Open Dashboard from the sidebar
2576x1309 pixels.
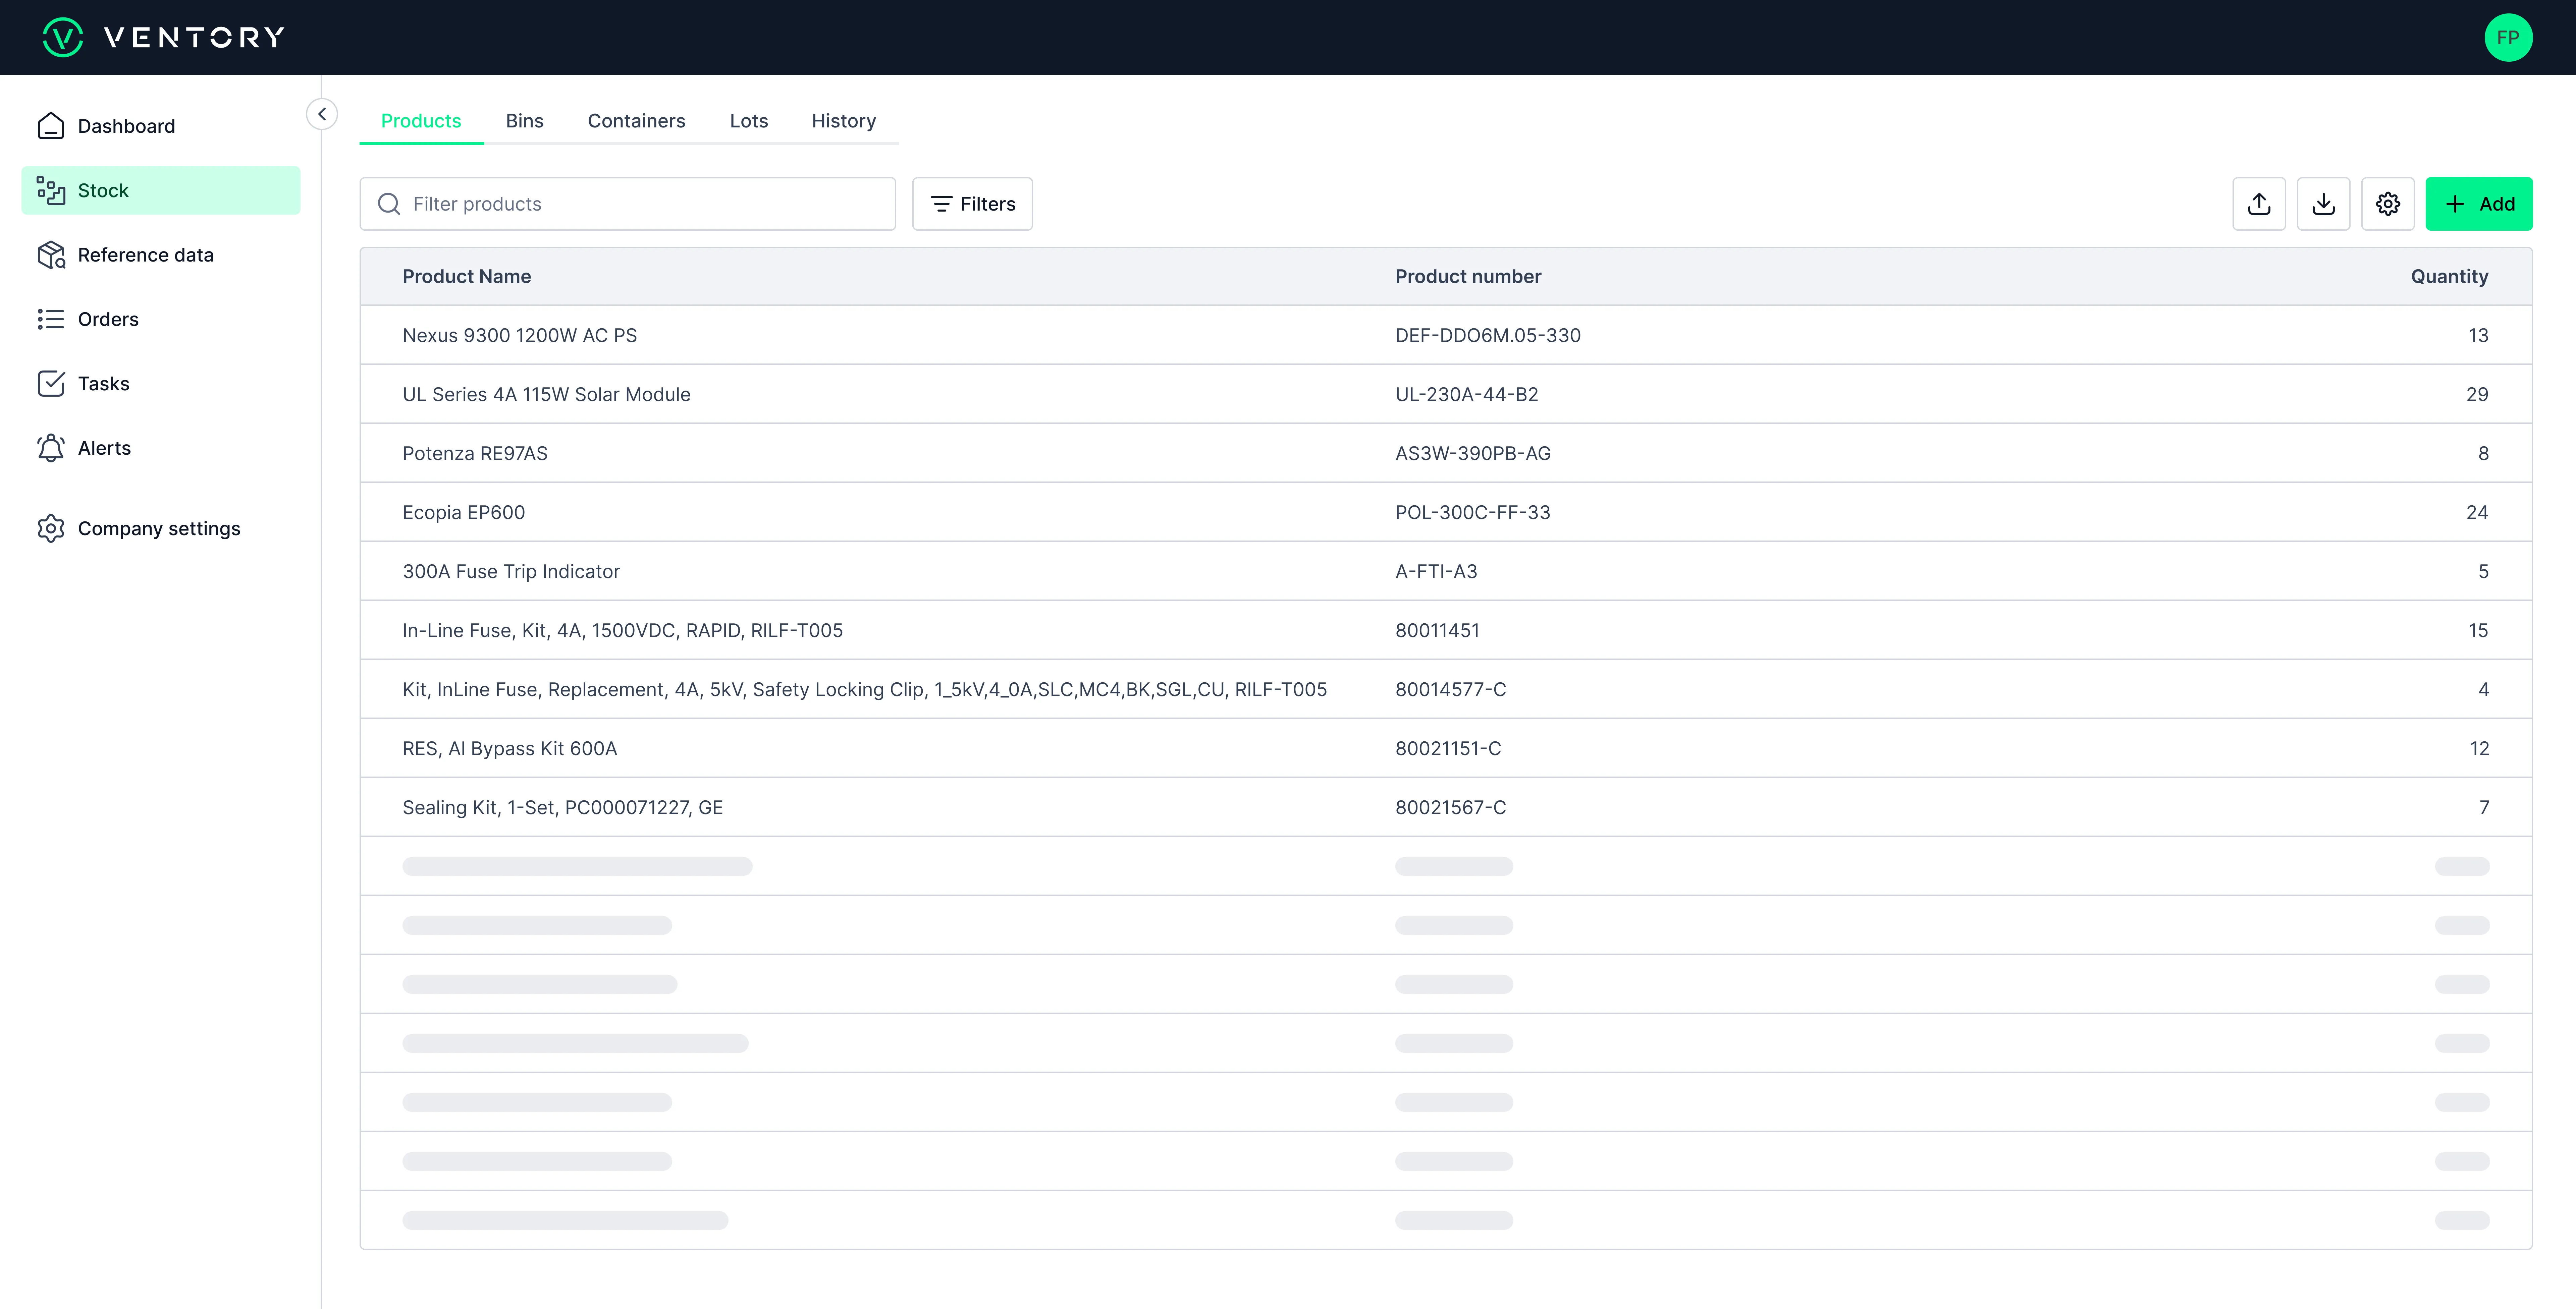tap(126, 126)
